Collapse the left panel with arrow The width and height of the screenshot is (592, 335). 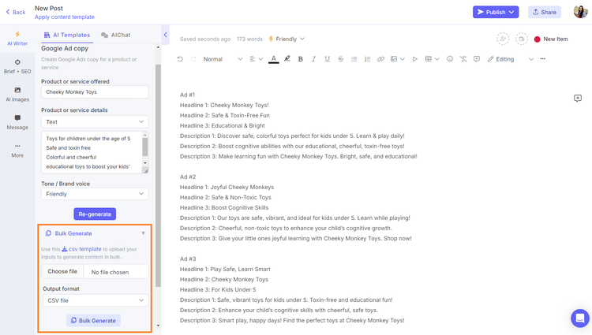click(166, 35)
